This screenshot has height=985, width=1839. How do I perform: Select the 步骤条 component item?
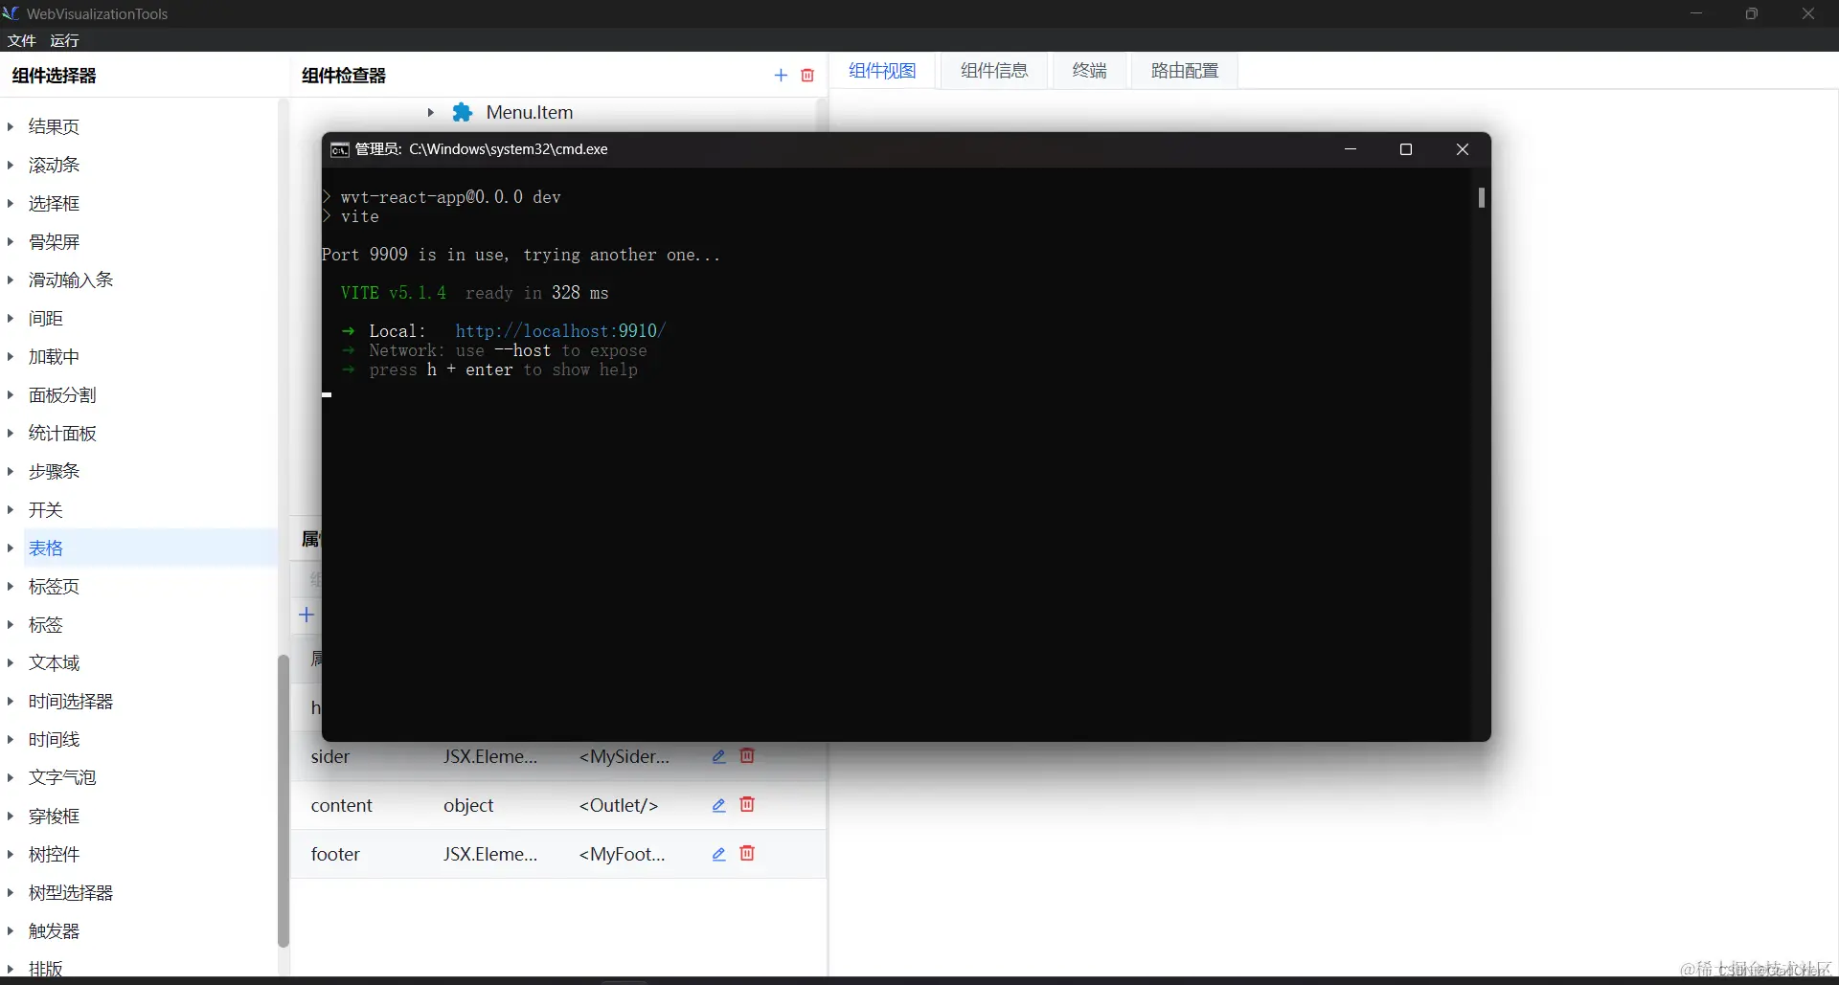coord(54,471)
